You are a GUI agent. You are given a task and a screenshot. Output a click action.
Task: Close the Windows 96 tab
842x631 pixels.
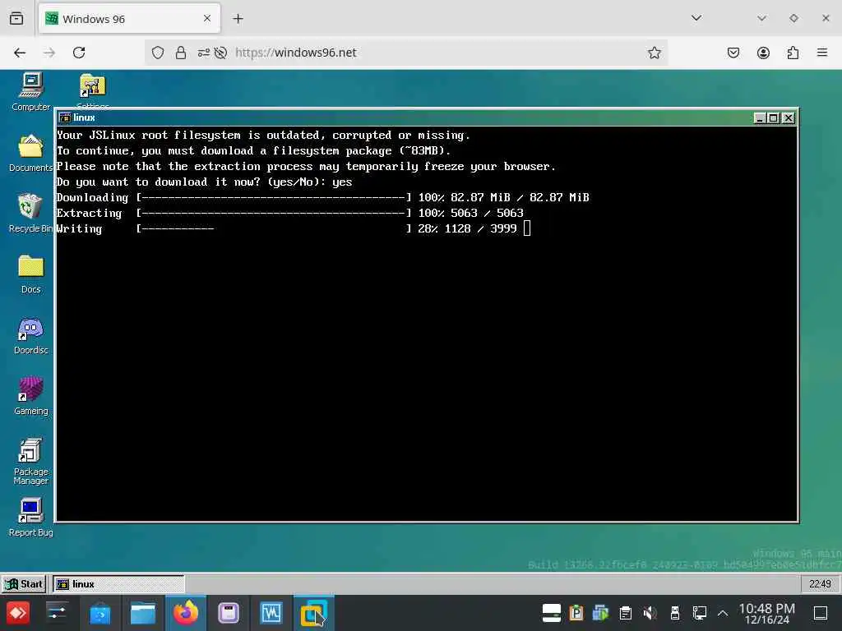pos(207,18)
